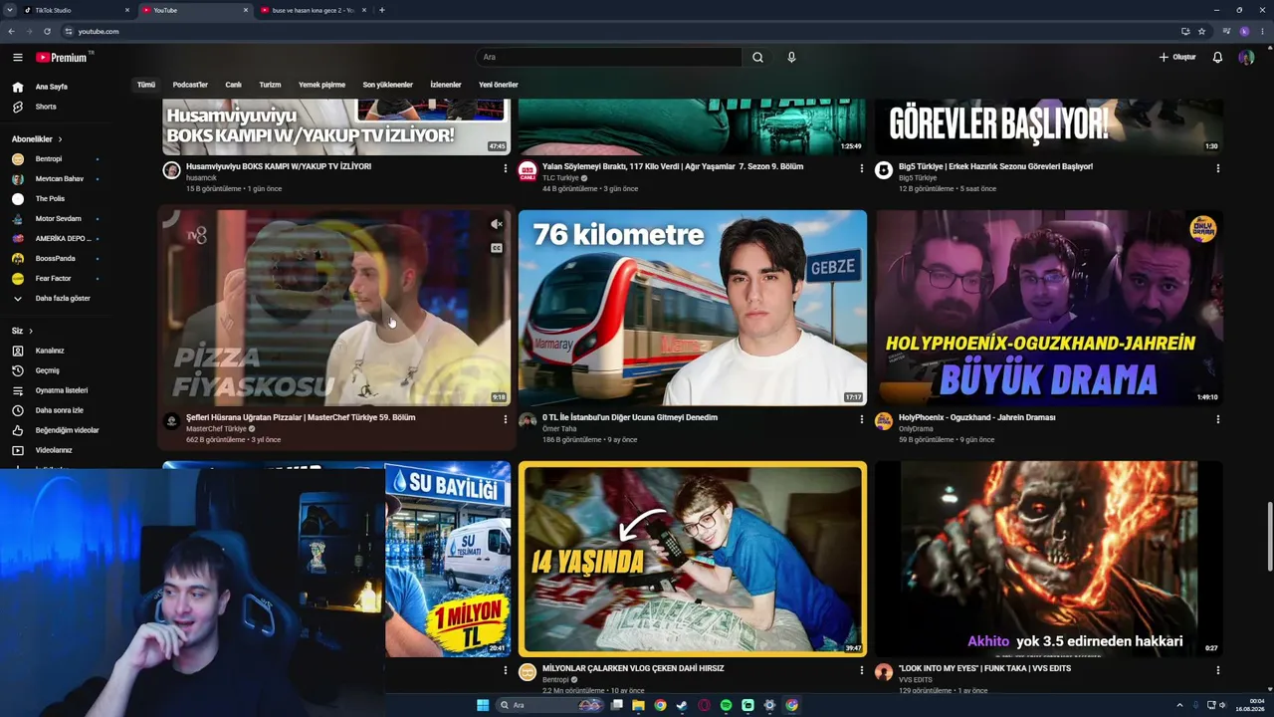Open options for HolyPhoenix Draması video

click(x=1218, y=419)
